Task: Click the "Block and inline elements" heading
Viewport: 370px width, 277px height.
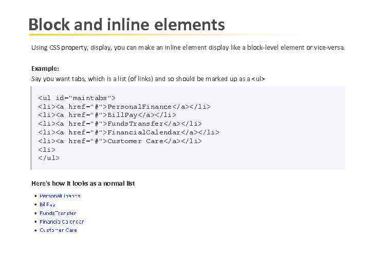Action: pos(126,25)
